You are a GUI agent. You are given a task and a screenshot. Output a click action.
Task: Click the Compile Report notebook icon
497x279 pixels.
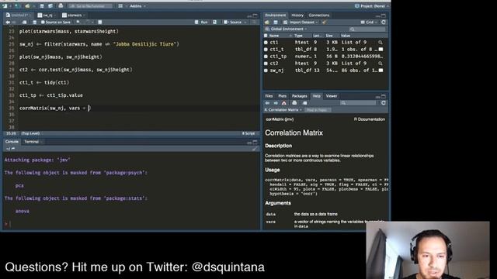tap(100, 22)
